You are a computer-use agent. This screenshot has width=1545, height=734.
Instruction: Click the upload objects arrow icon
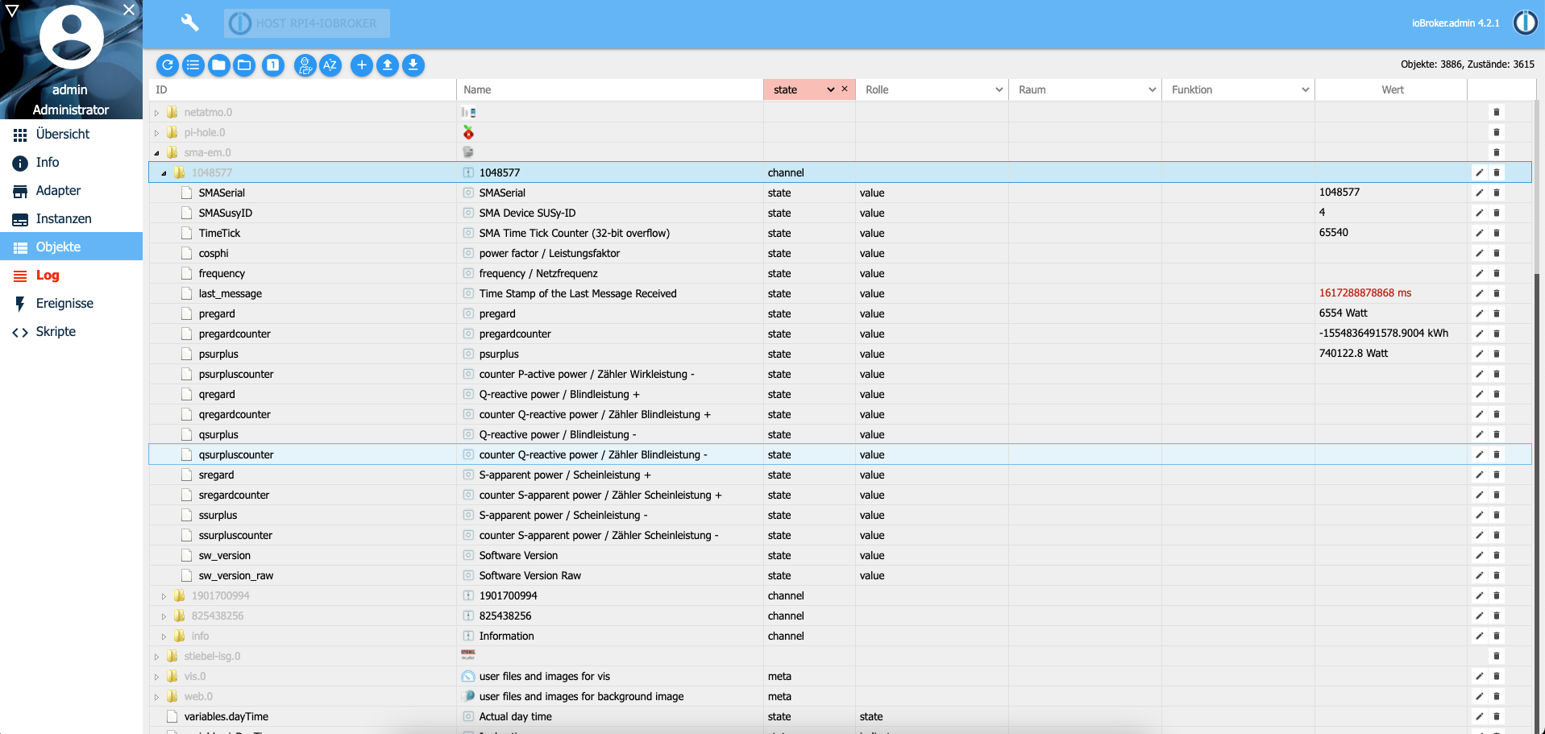[x=388, y=65]
